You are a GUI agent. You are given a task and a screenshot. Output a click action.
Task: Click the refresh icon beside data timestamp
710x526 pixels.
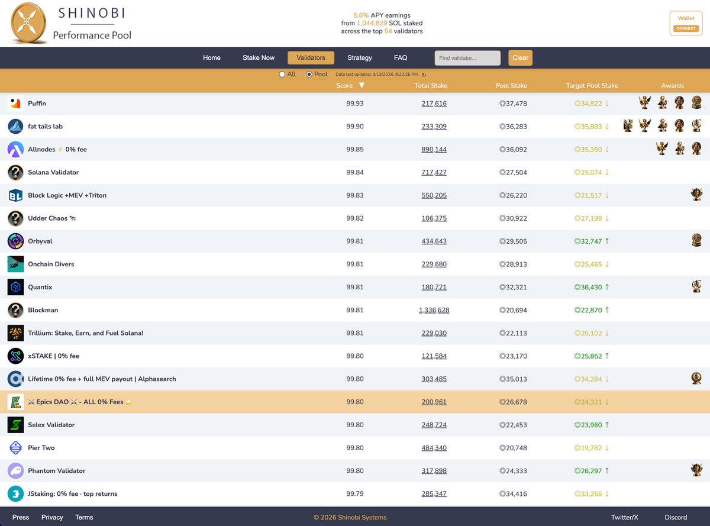[424, 75]
